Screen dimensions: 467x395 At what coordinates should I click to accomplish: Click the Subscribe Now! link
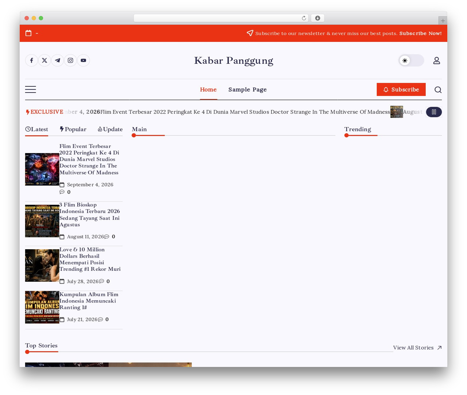click(x=420, y=33)
